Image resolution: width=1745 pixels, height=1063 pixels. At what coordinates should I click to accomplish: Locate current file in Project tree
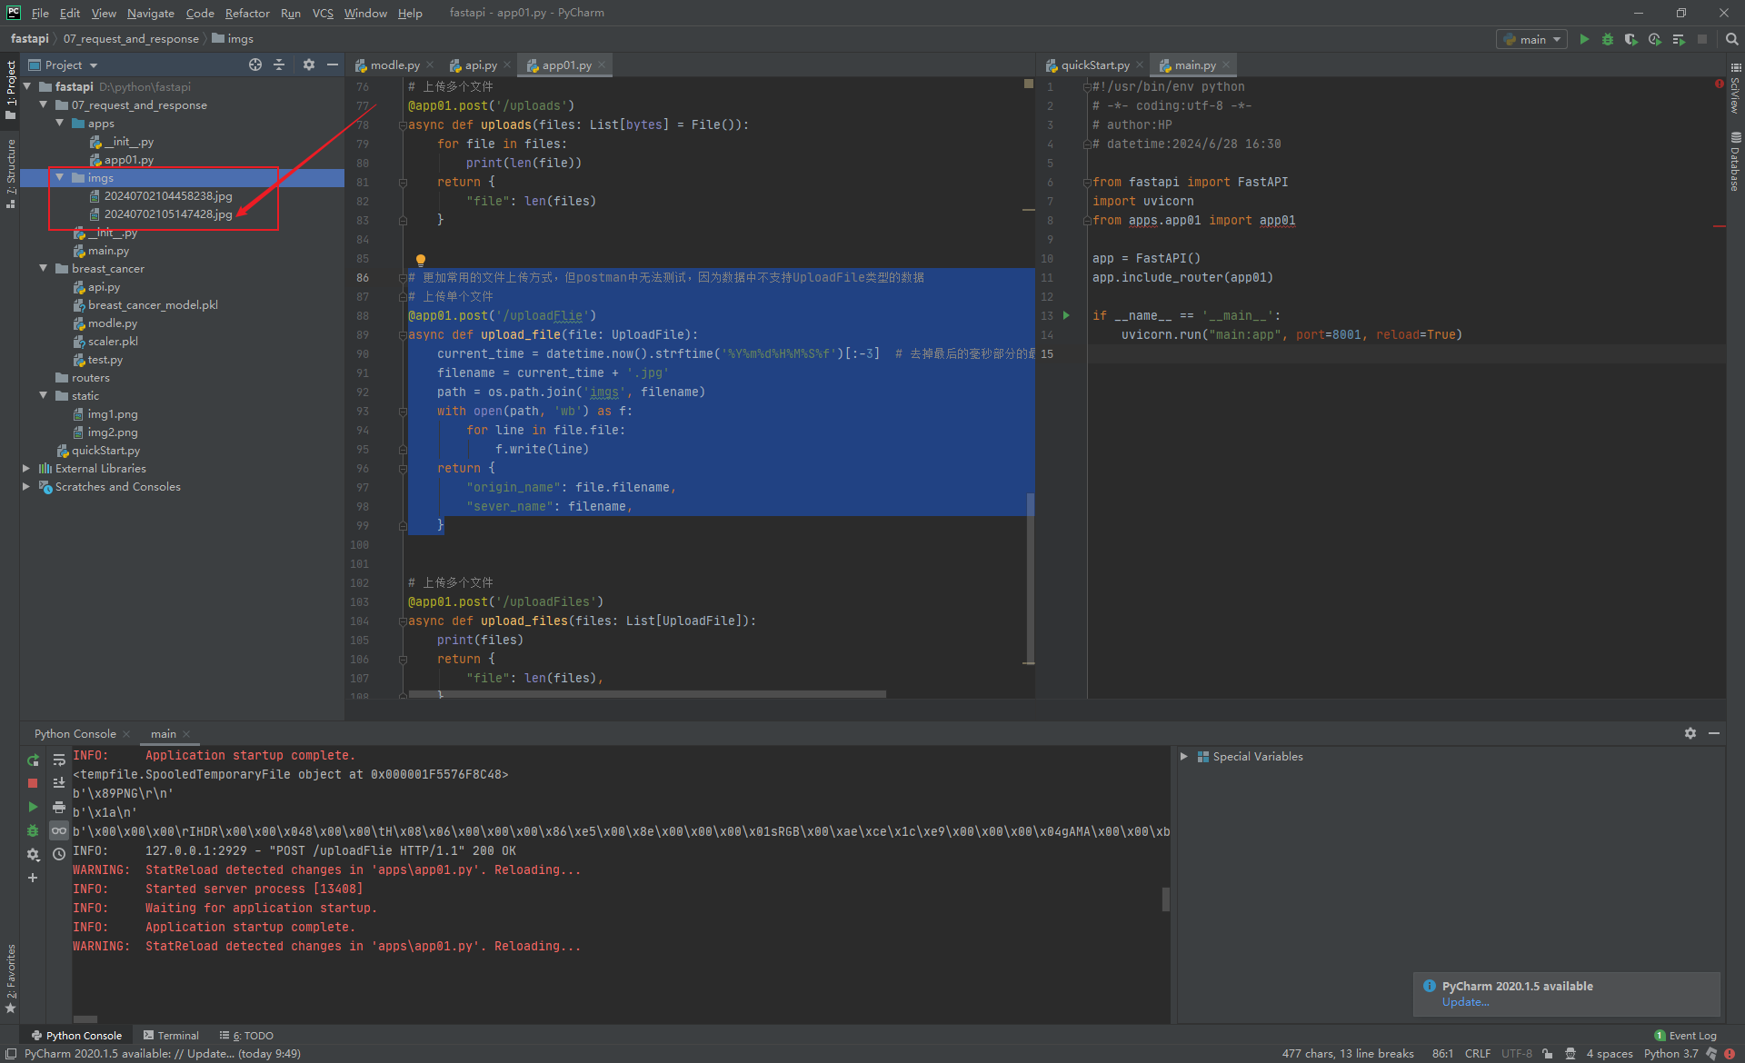(x=255, y=65)
